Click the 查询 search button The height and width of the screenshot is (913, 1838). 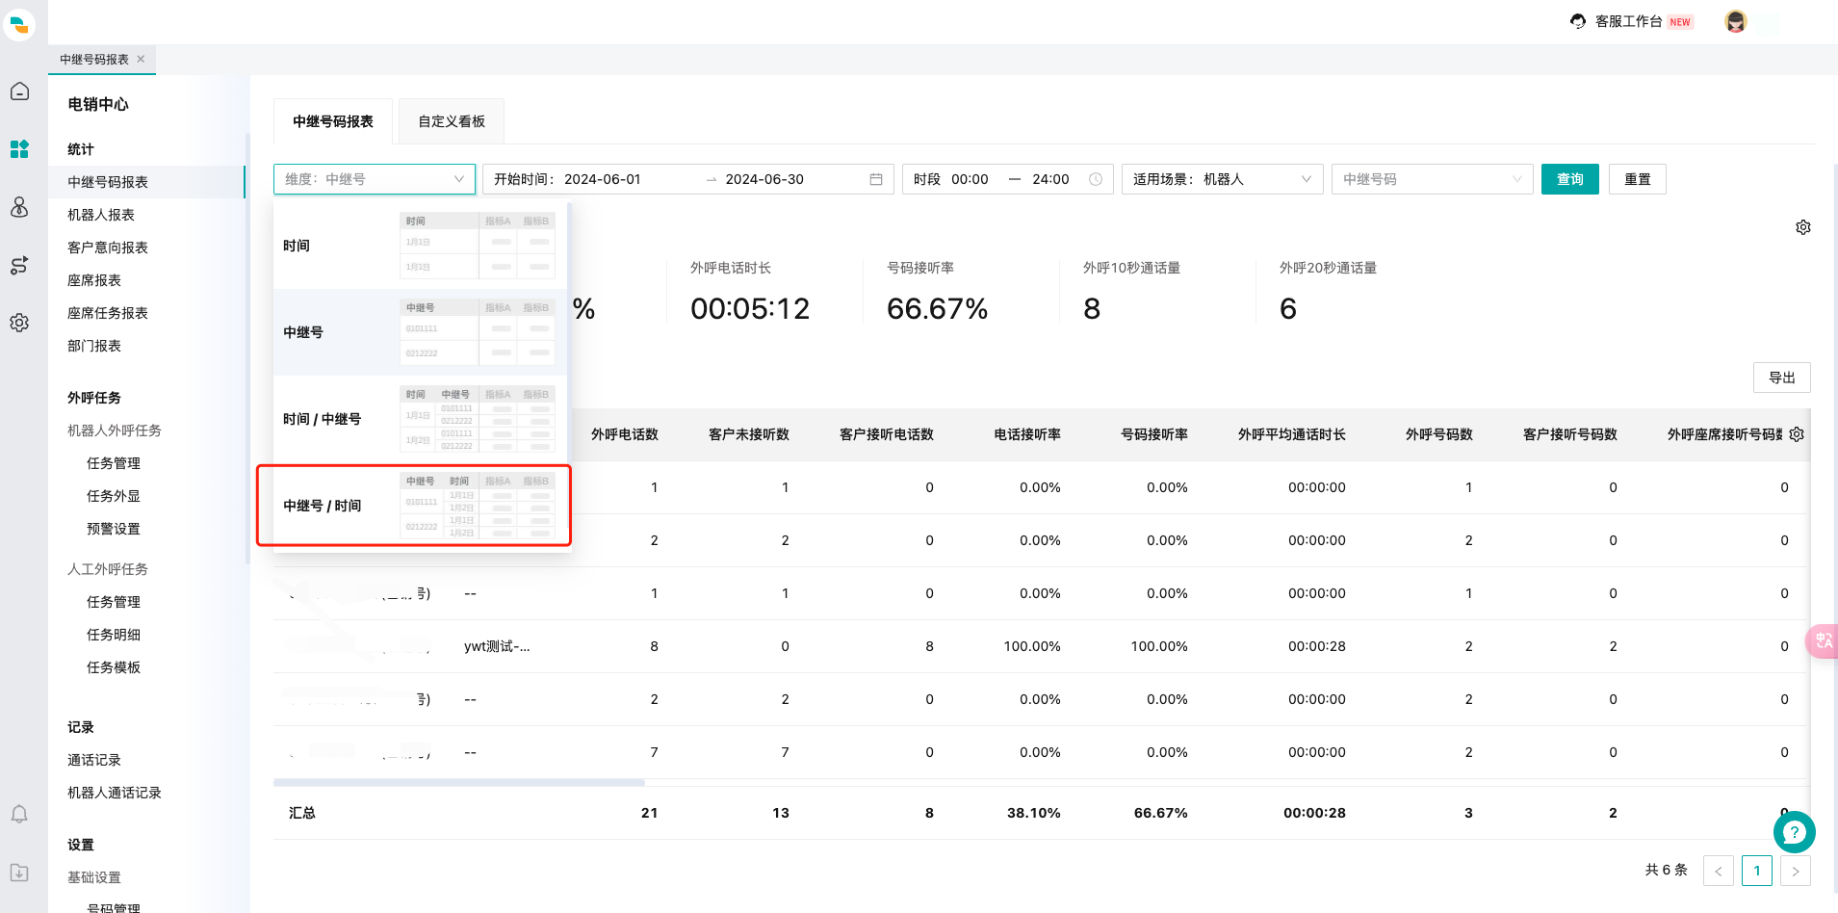1570,179
